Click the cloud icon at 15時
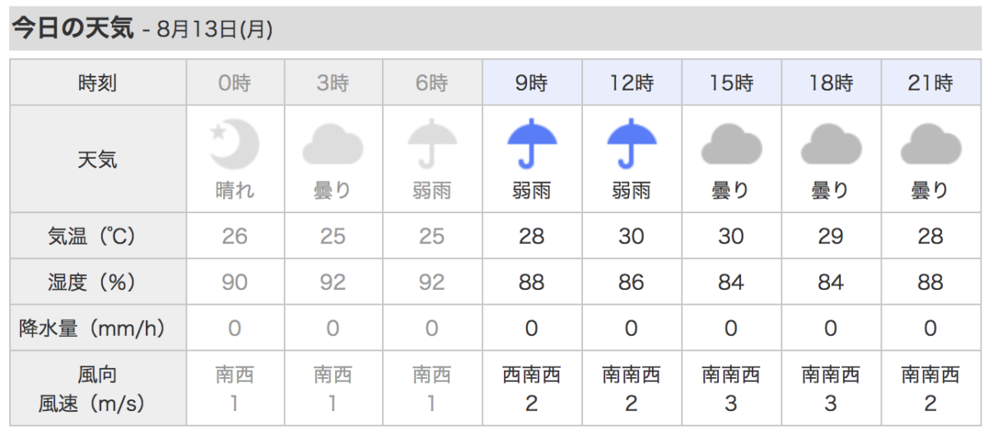The image size is (988, 434). point(731,145)
